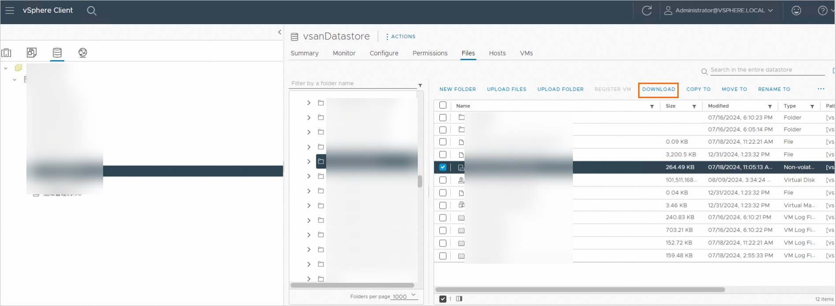
Task: Switch to Storage inventory view
Action: click(x=57, y=53)
